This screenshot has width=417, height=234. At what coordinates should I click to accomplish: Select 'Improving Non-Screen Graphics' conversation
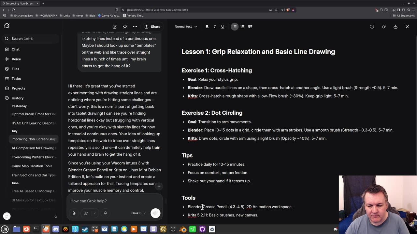34,139
